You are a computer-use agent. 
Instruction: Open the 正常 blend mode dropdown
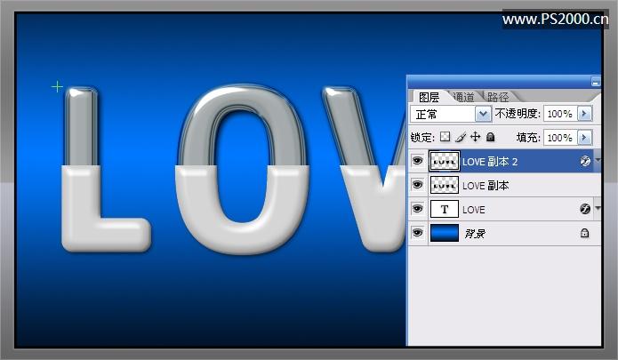pyautogui.click(x=483, y=114)
